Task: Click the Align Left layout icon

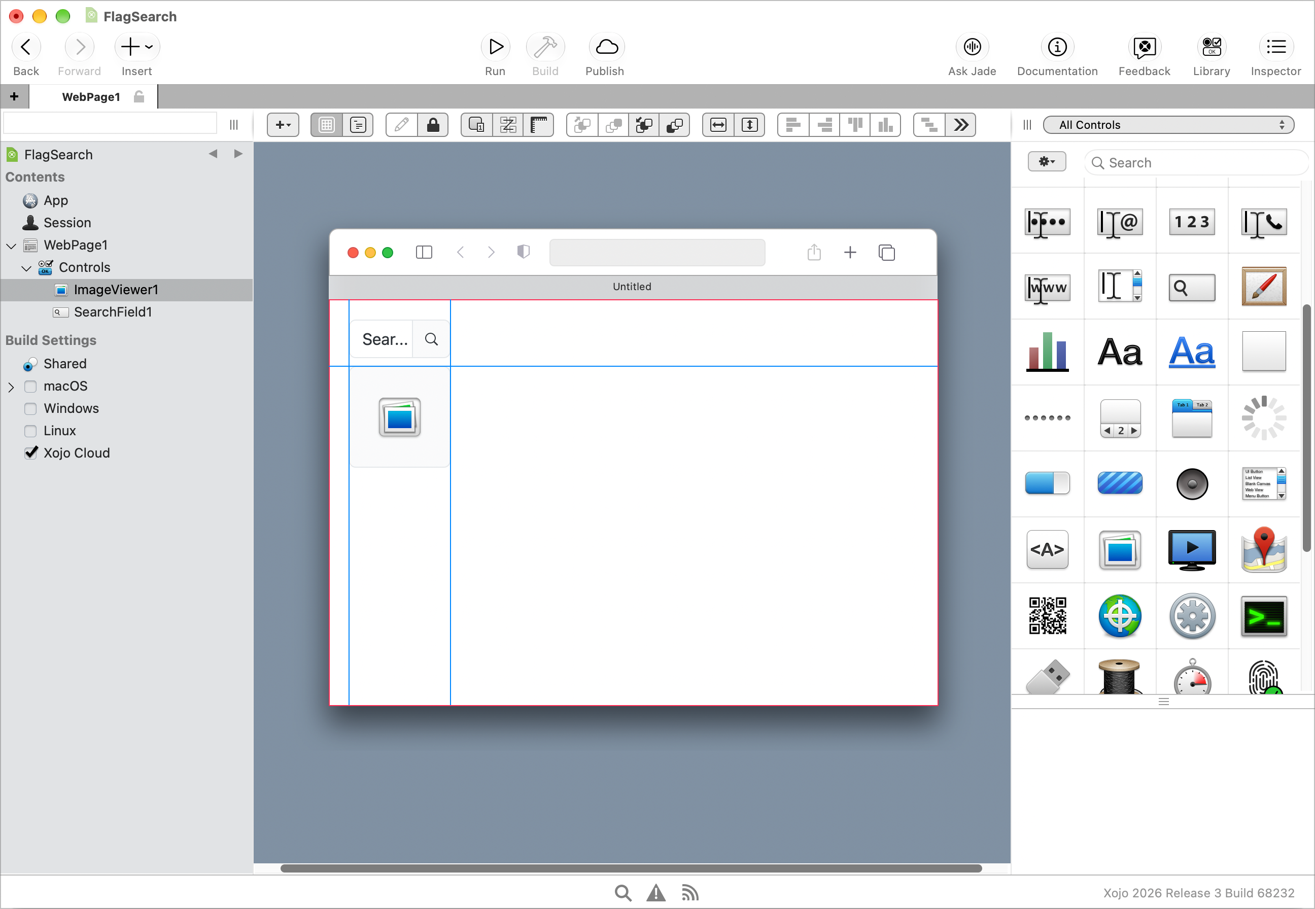Action: click(x=793, y=125)
